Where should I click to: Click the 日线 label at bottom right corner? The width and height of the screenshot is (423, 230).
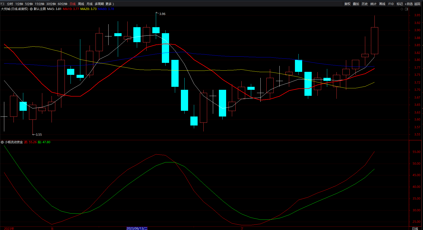(415, 229)
